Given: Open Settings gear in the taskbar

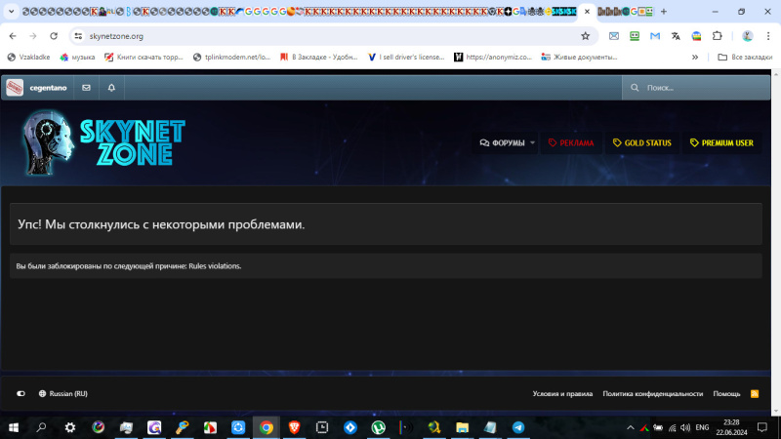Looking at the screenshot, I should [69, 427].
